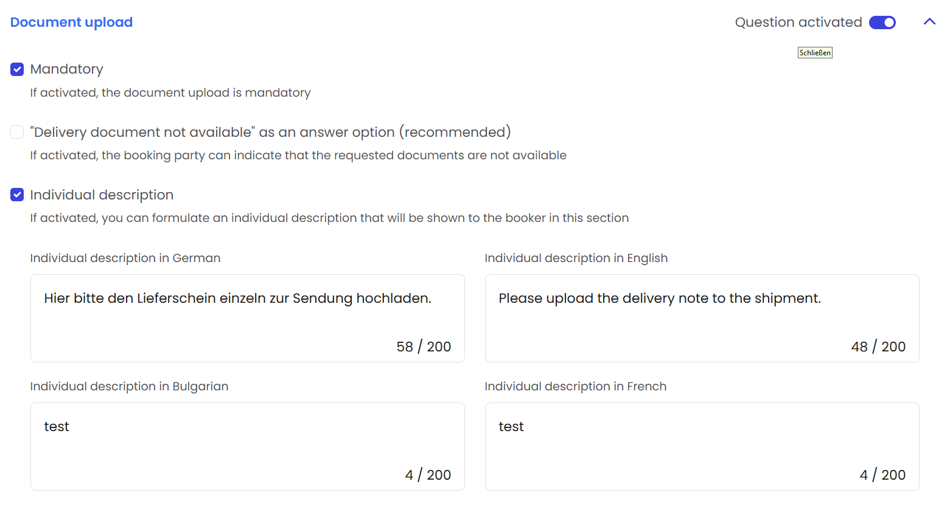This screenshot has height=515, width=950.
Task: Collapse the Document upload section chevron
Action: 929,22
